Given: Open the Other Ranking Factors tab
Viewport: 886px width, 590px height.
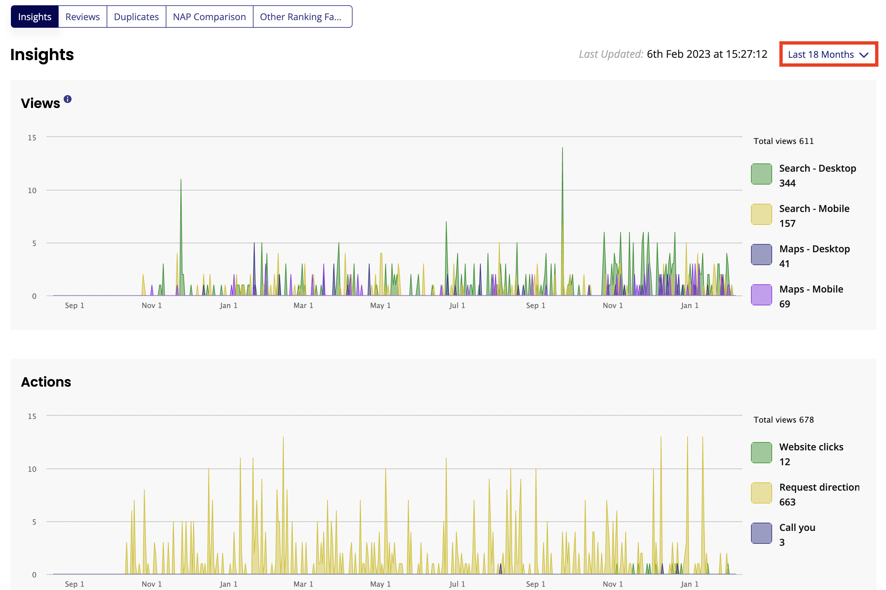Looking at the screenshot, I should pos(302,17).
